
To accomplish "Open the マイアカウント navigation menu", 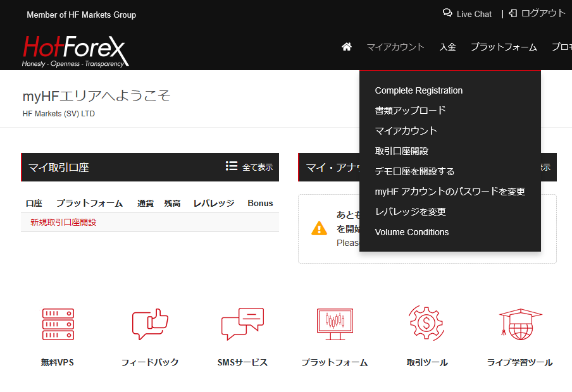I will (395, 47).
